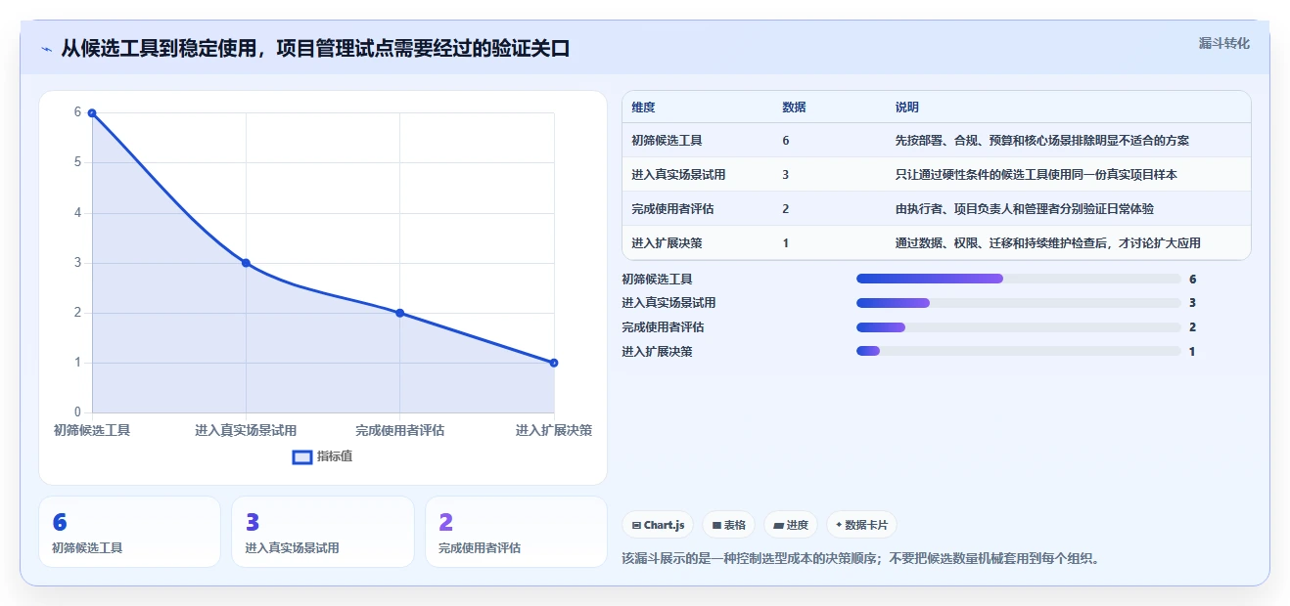Click the 完成使用者评估 progress bar
This screenshot has width=1290, height=606.
pos(1019,327)
